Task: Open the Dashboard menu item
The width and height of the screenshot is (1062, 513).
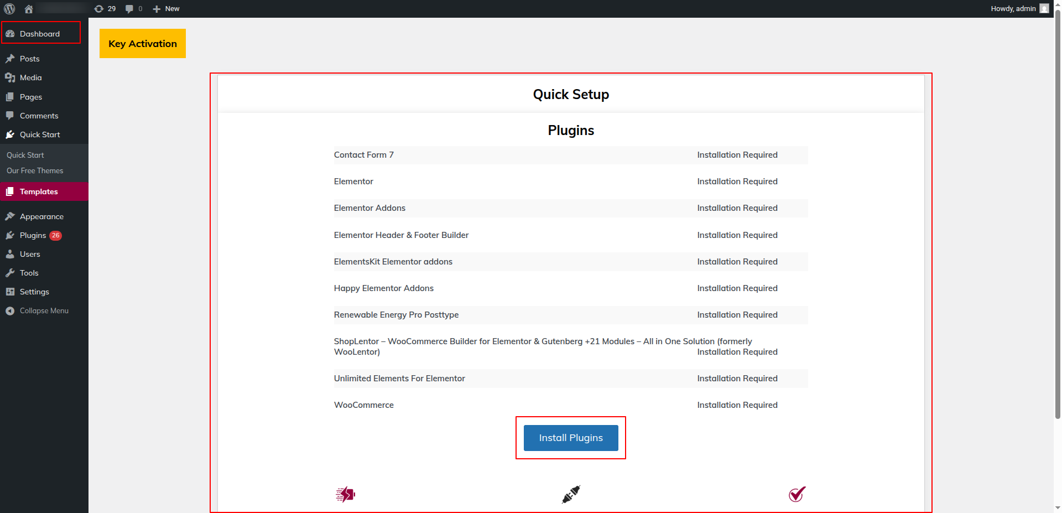Action: pos(40,34)
